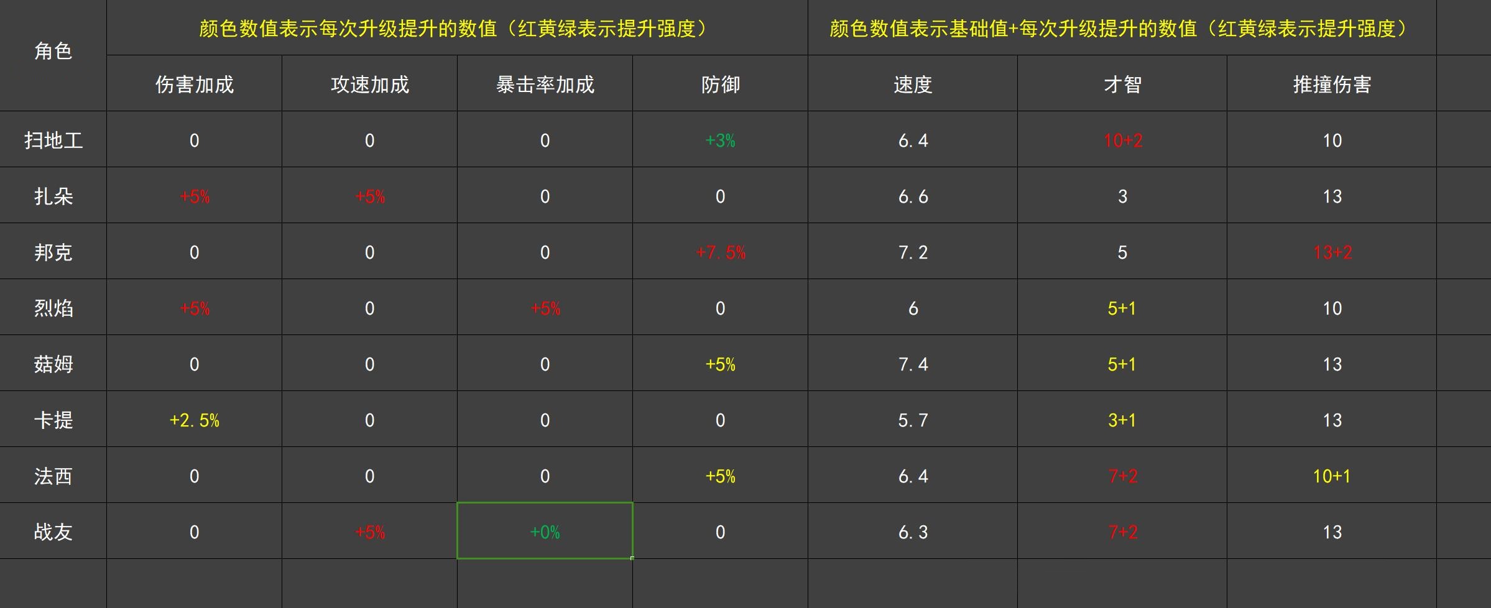Click 扫地工's red 10+2 才智 cell
The image size is (1491, 608).
1122,140
